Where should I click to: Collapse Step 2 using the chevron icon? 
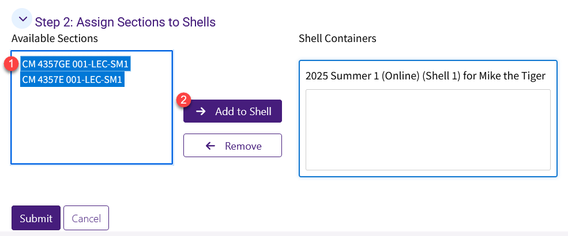click(23, 19)
